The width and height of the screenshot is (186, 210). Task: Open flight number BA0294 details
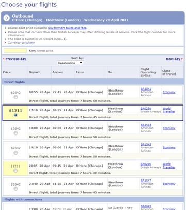[x=146, y=109]
